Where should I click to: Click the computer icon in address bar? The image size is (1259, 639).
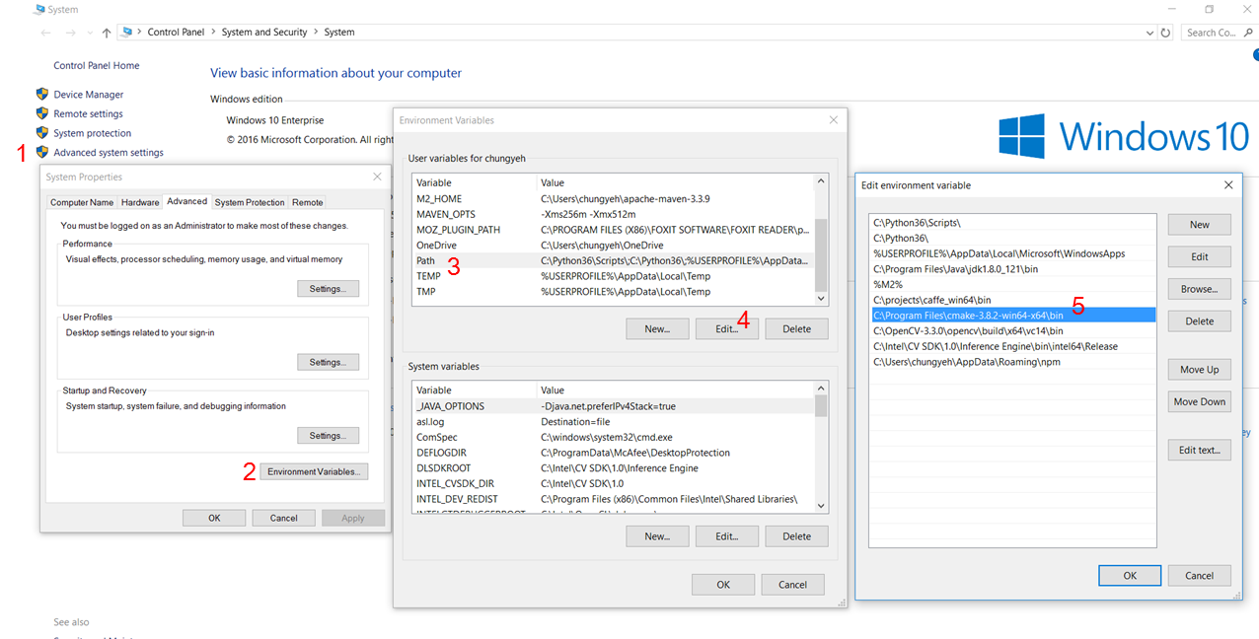127,33
